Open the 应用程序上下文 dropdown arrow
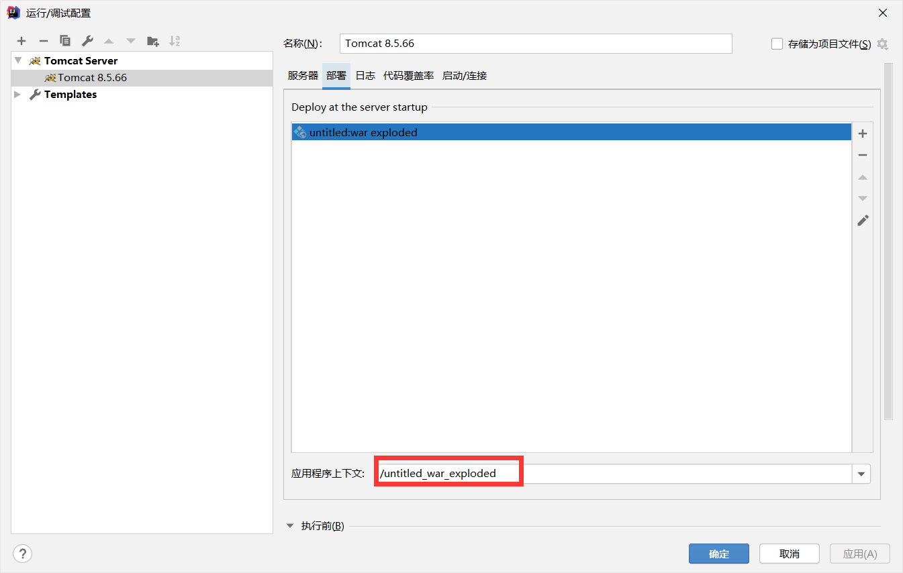Screen dimensions: 903x573 click(861, 474)
